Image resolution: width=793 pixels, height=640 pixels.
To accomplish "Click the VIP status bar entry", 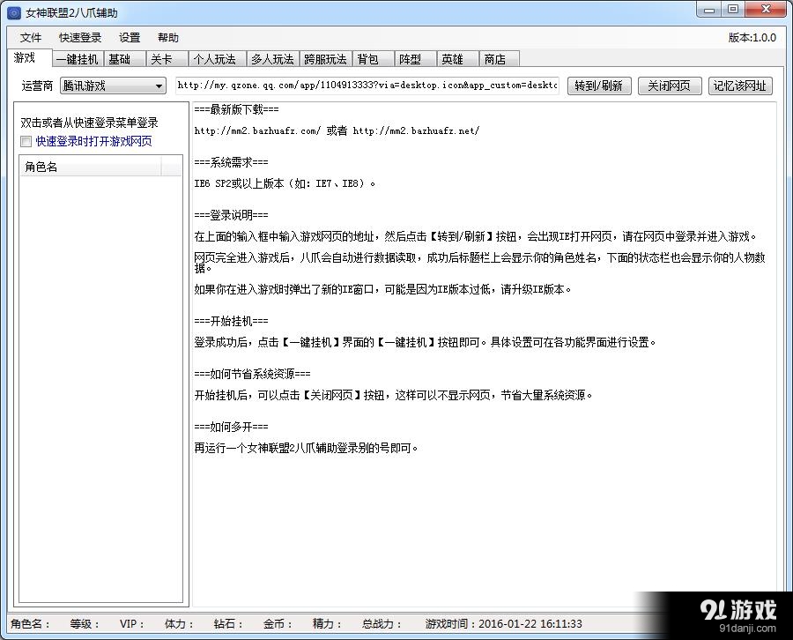I will (x=132, y=624).
